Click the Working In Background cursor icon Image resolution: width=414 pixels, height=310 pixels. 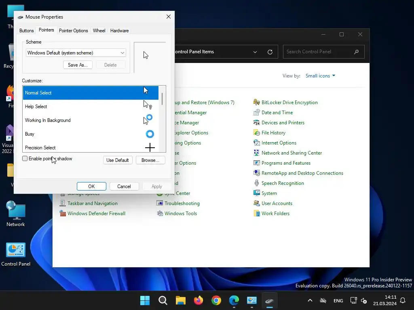pyautogui.click(x=148, y=119)
